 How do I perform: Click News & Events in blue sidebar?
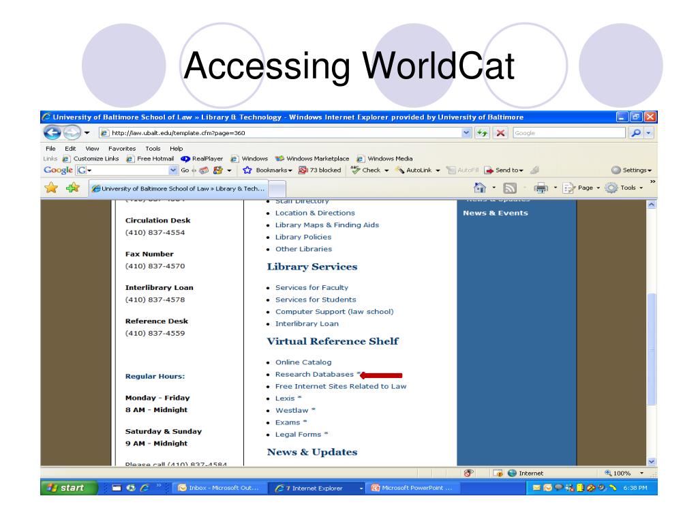(496, 213)
